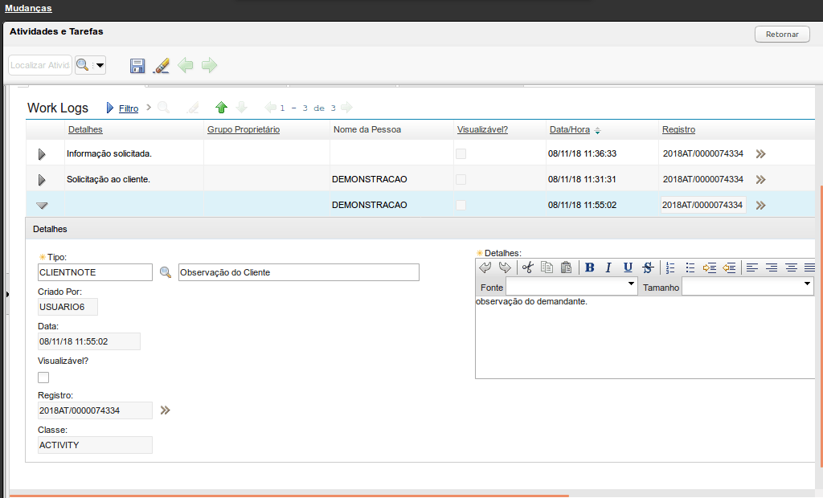
Task: Click the Localizar Atividade search field
Action: pyautogui.click(x=40, y=65)
